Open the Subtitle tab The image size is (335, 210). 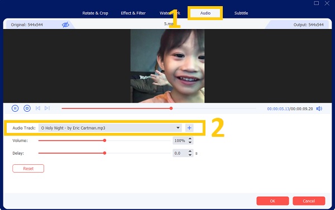(x=241, y=13)
